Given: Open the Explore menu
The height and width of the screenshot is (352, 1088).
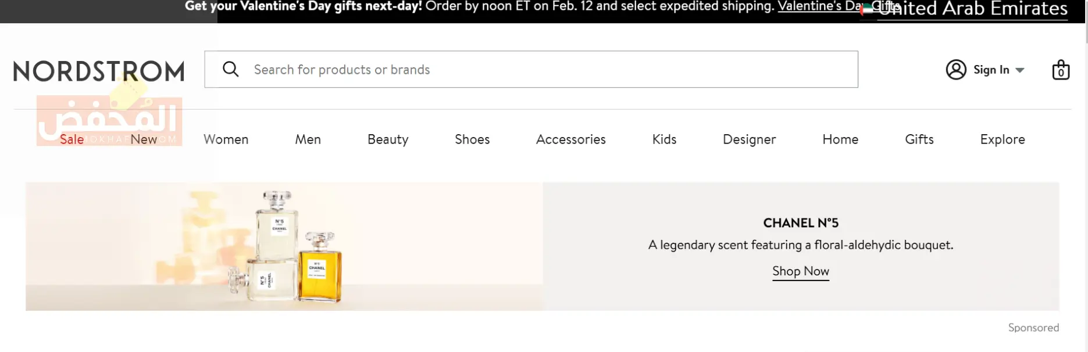Looking at the screenshot, I should point(1003,139).
